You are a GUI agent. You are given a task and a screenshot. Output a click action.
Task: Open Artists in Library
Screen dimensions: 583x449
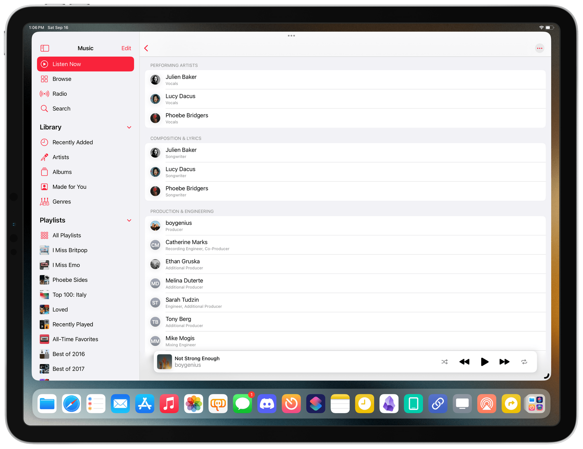(85, 157)
